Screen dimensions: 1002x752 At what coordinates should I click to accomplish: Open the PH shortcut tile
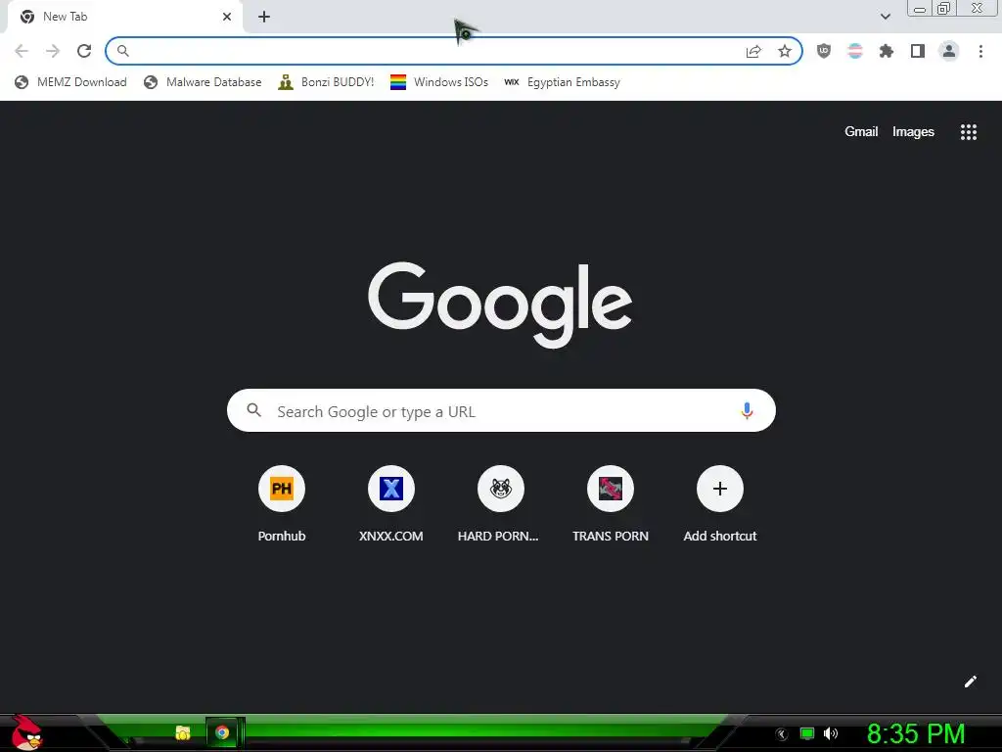(282, 504)
